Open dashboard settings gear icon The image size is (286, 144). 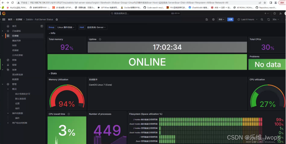pos(213,20)
